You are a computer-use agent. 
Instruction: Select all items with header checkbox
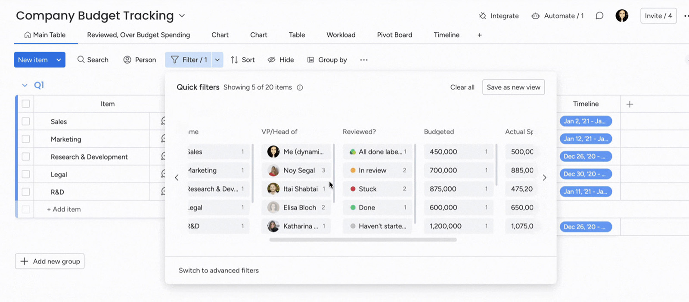[26, 104]
